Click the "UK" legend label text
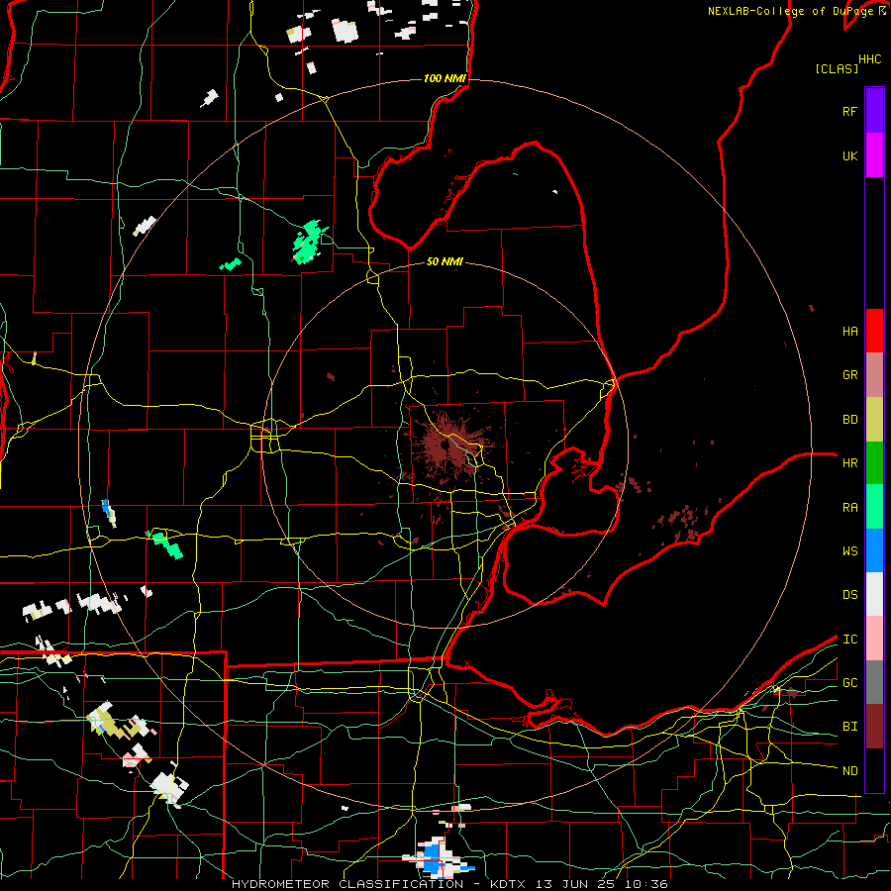The width and height of the screenshot is (891, 891). 849,155
